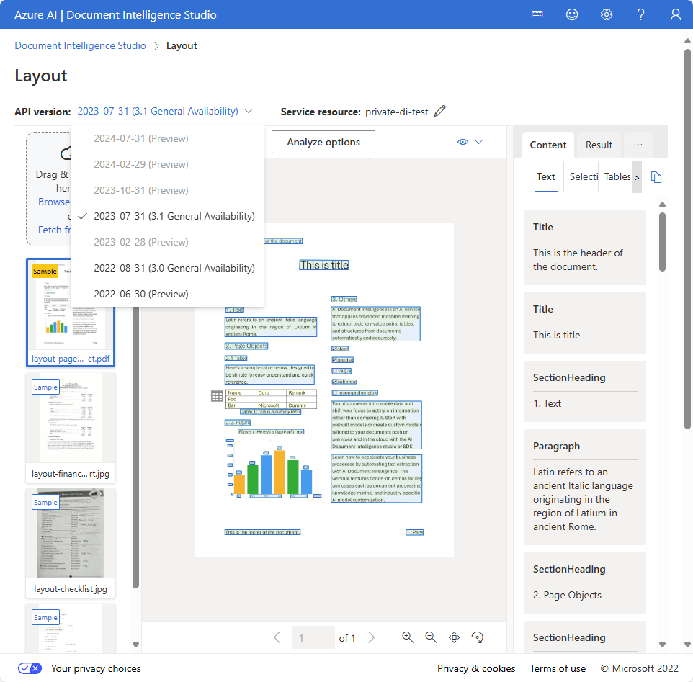This screenshot has height=682, width=693.
Task: Choose 2023-02-28 (Preview) API version
Action: tap(167, 242)
